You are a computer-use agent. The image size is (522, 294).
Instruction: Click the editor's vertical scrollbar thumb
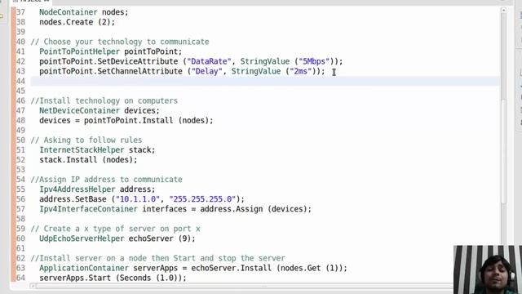click(503, 150)
